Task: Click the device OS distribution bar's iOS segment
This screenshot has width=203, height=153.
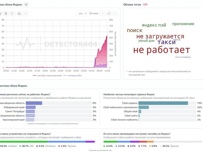Action: click(67, 142)
